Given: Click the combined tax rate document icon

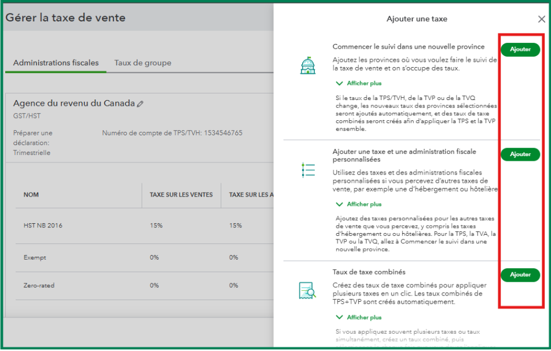Looking at the screenshot, I should tap(307, 290).
